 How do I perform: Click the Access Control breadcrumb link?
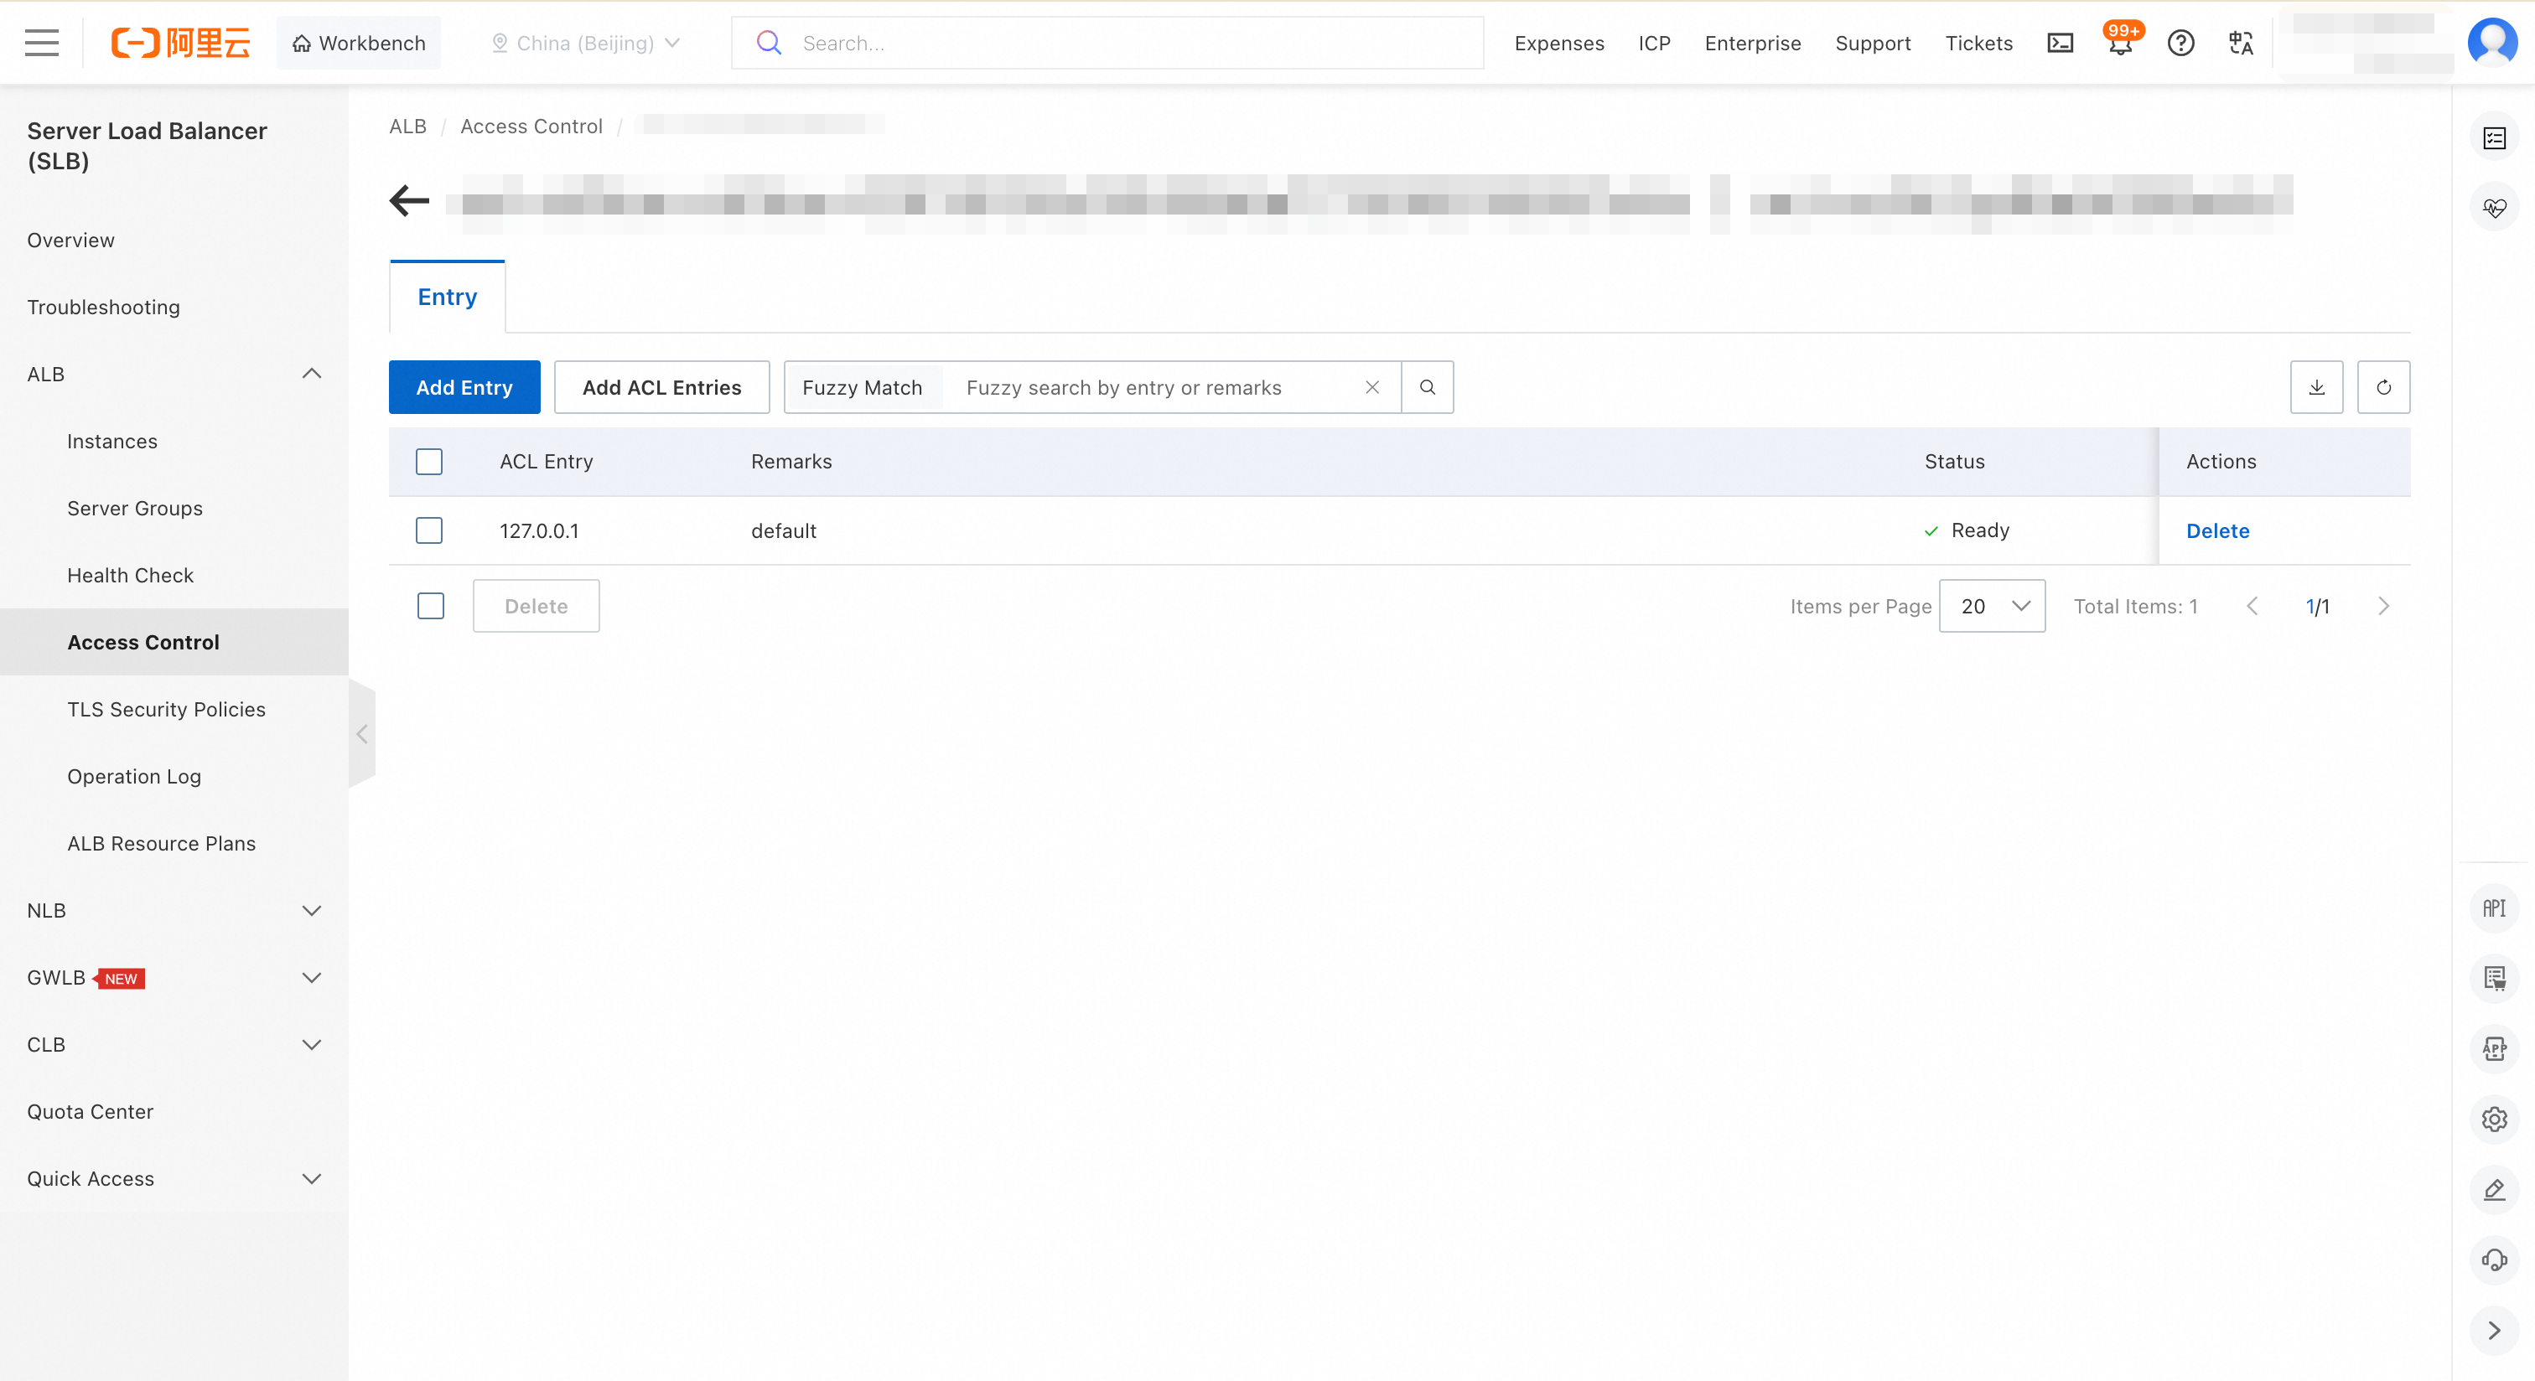click(531, 126)
